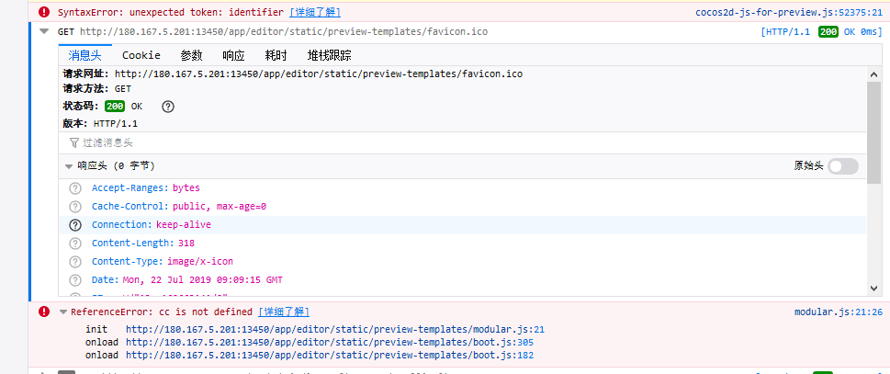Click the SyntaxError red error icon
Screen dimensions: 890x374
(44, 13)
